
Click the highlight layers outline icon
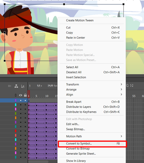pyautogui.click(x=16, y=95)
